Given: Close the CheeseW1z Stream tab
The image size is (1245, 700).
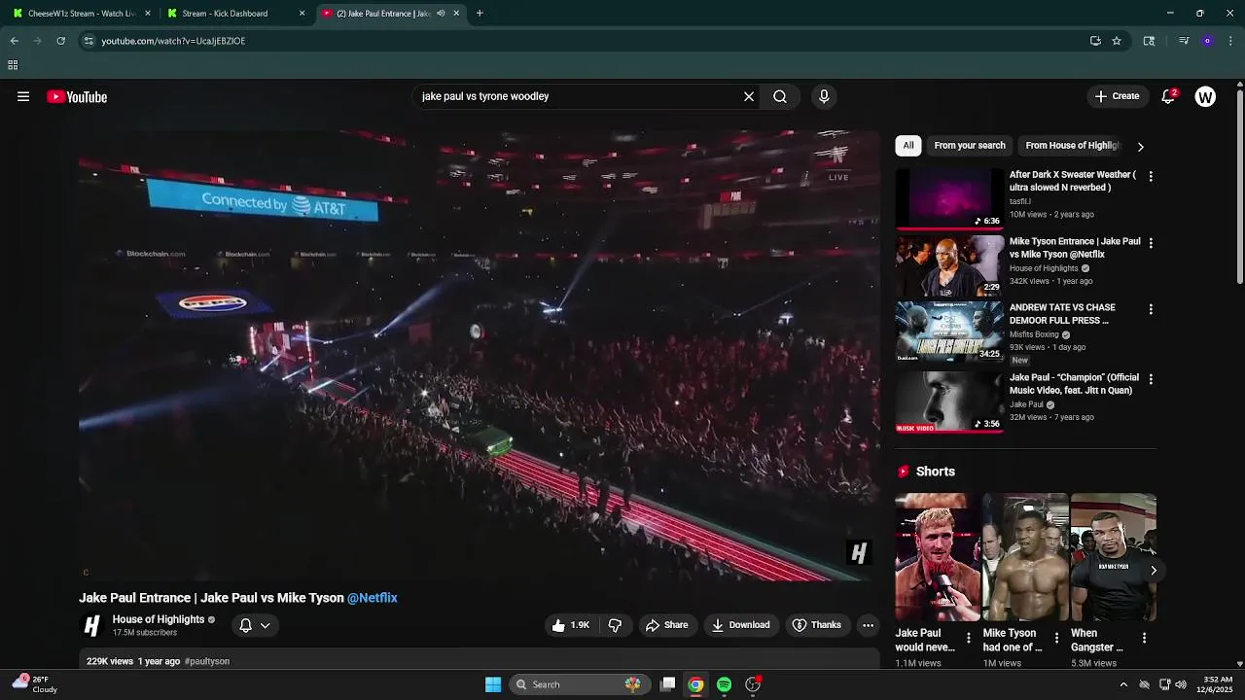Looking at the screenshot, I should click(x=148, y=14).
